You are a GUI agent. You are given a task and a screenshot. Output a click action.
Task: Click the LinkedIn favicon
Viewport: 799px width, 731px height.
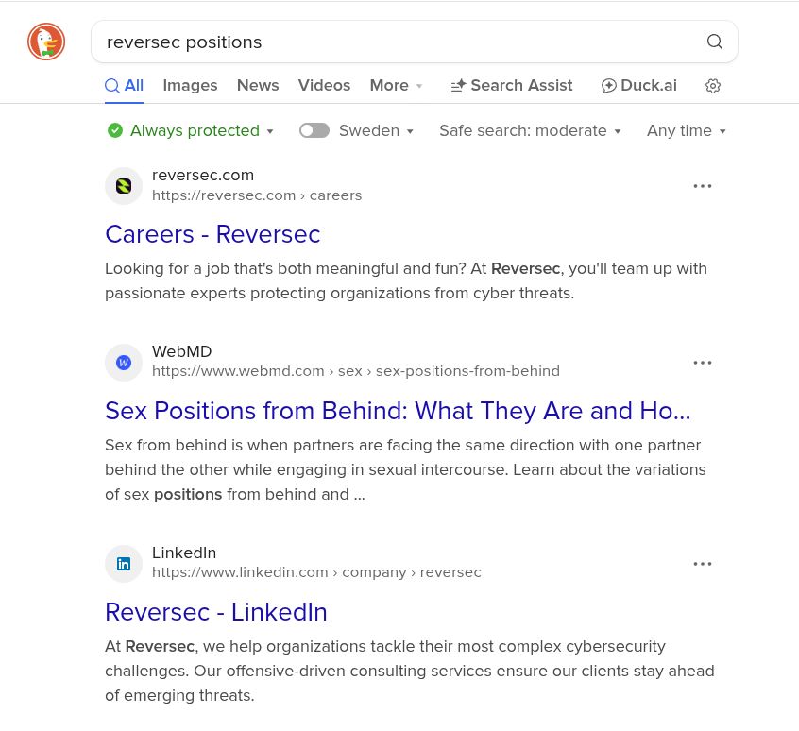[x=124, y=564]
